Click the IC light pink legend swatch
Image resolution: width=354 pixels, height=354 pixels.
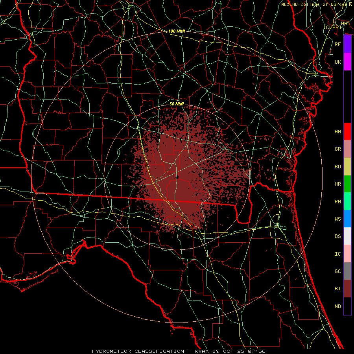(x=347, y=254)
